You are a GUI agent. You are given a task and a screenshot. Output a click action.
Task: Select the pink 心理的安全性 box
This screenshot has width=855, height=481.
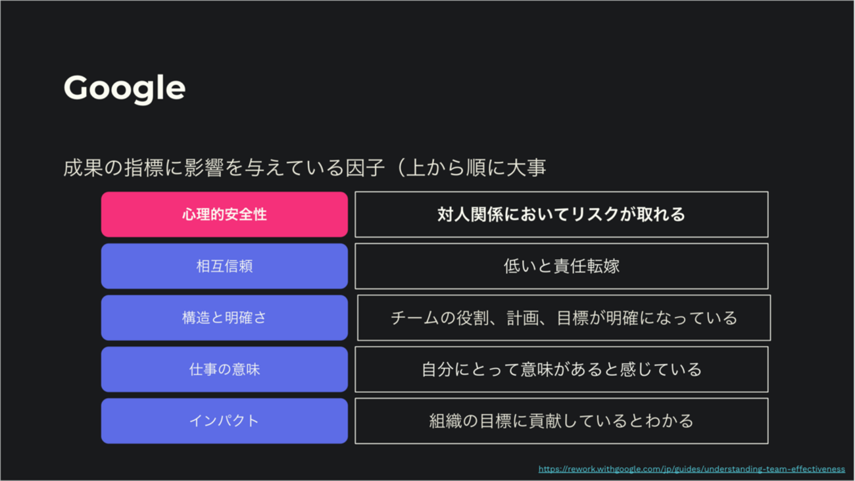tap(224, 215)
